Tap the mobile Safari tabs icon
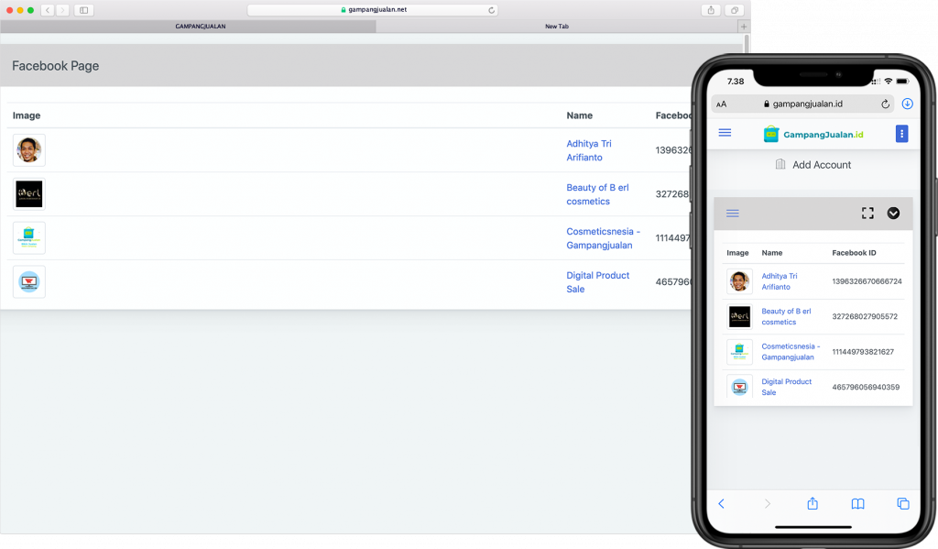The width and height of the screenshot is (938, 549). (902, 503)
